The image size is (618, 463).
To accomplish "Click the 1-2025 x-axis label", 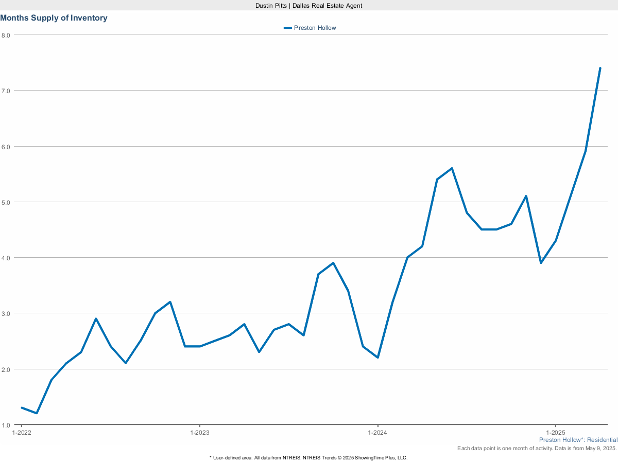I will click(555, 433).
